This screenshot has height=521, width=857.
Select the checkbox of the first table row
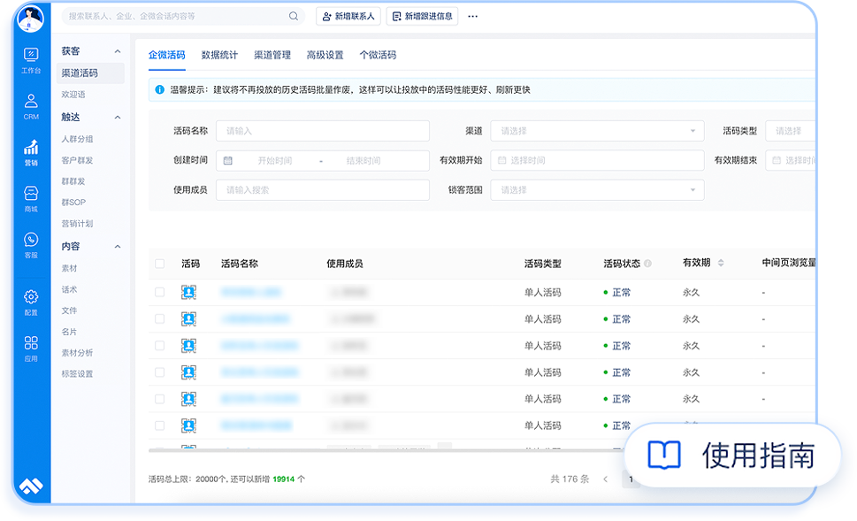click(x=160, y=292)
